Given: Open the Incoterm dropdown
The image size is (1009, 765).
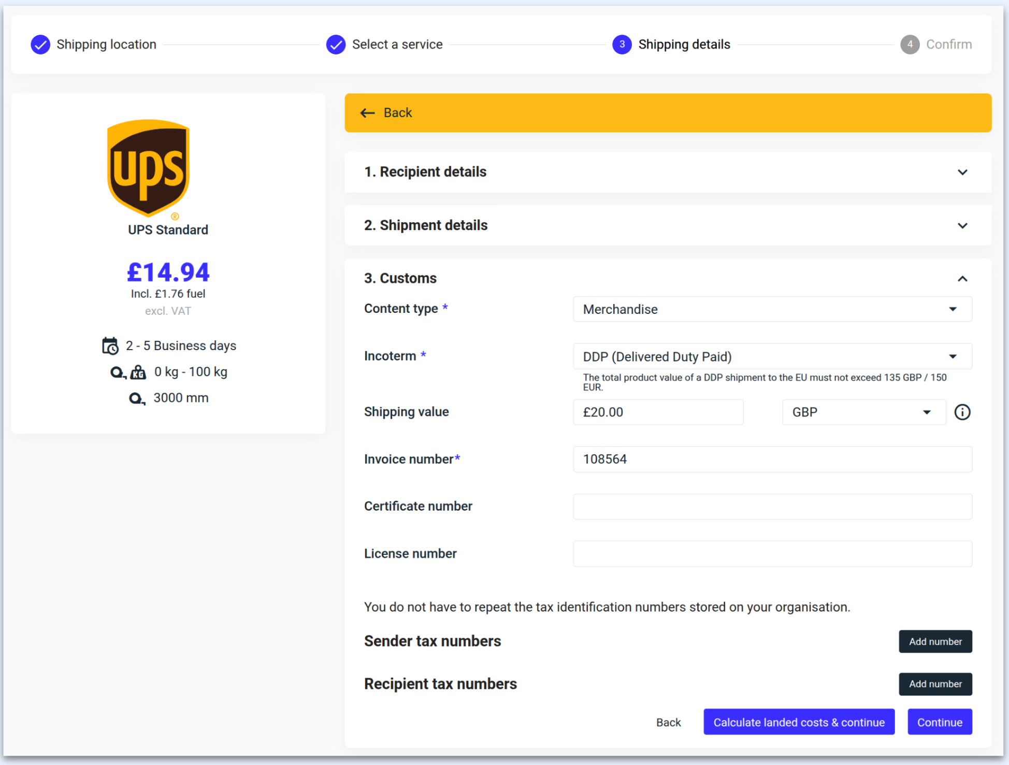Looking at the screenshot, I should tap(772, 356).
